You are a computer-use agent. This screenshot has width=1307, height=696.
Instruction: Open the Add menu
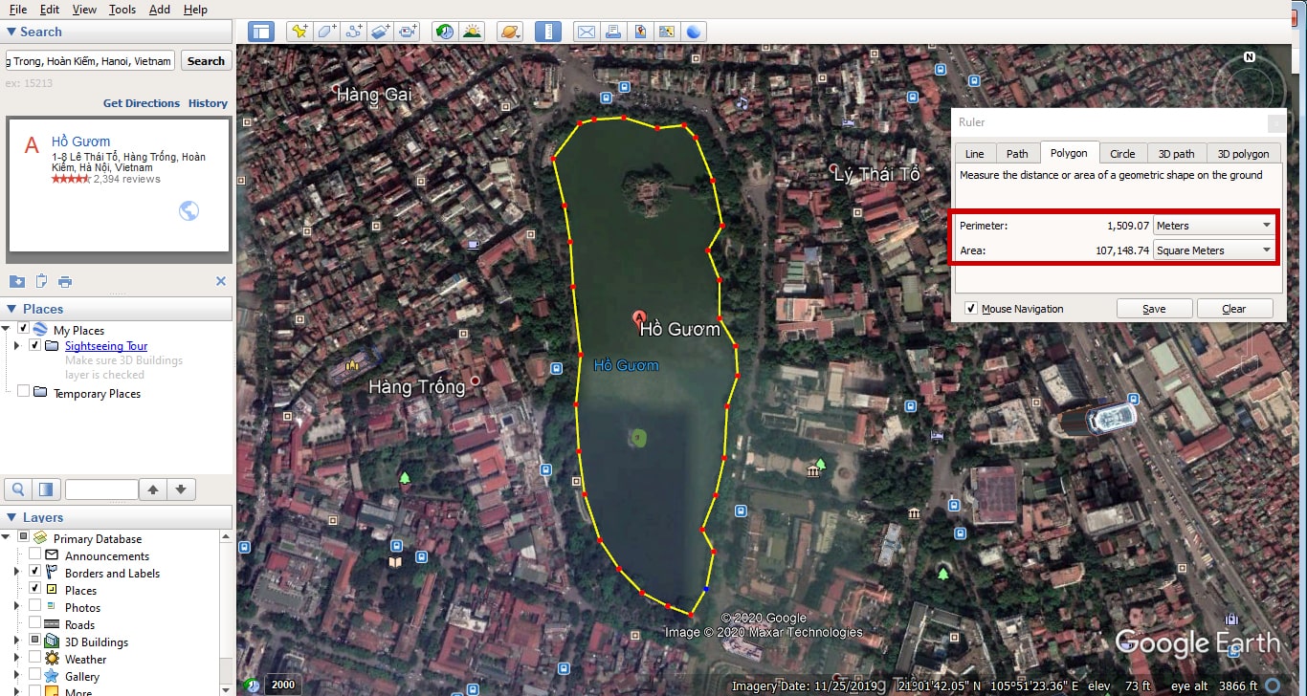tap(160, 10)
